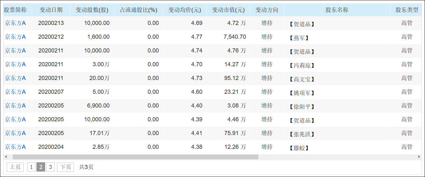This screenshot has height=177, width=425.
Task: Click the share count 2.85万
Action: click(101, 147)
